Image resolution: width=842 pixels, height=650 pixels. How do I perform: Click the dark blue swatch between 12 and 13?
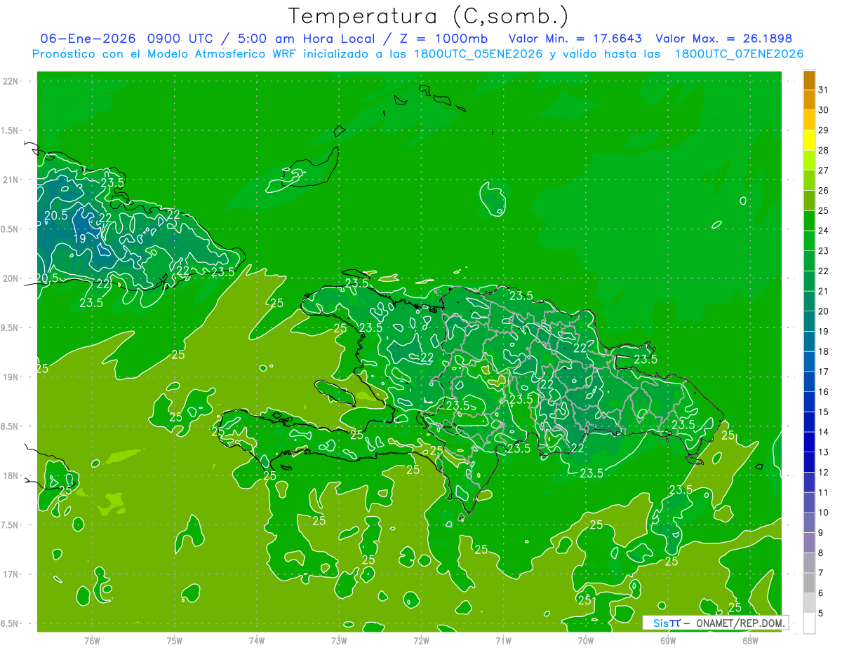[x=809, y=462]
